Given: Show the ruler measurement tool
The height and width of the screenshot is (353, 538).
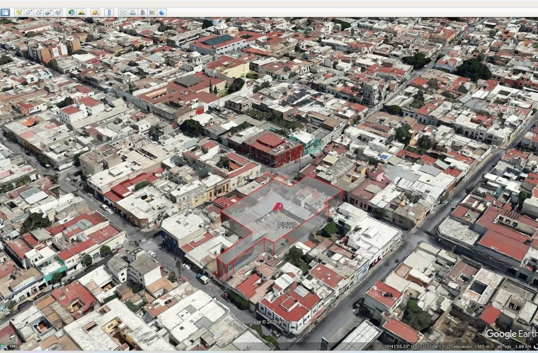Looking at the screenshot, I should pyautogui.click(x=109, y=13).
